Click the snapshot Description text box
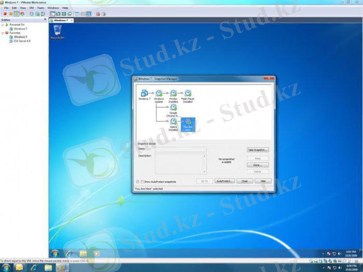363x272 pixels. coord(179,164)
